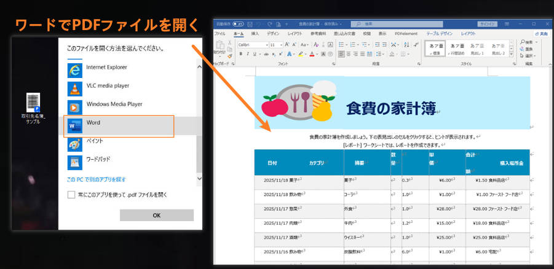Image resolution: width=554 pixels, height=269 pixels.
Task: Click the Clear formatting icon
Action: tap(316, 45)
